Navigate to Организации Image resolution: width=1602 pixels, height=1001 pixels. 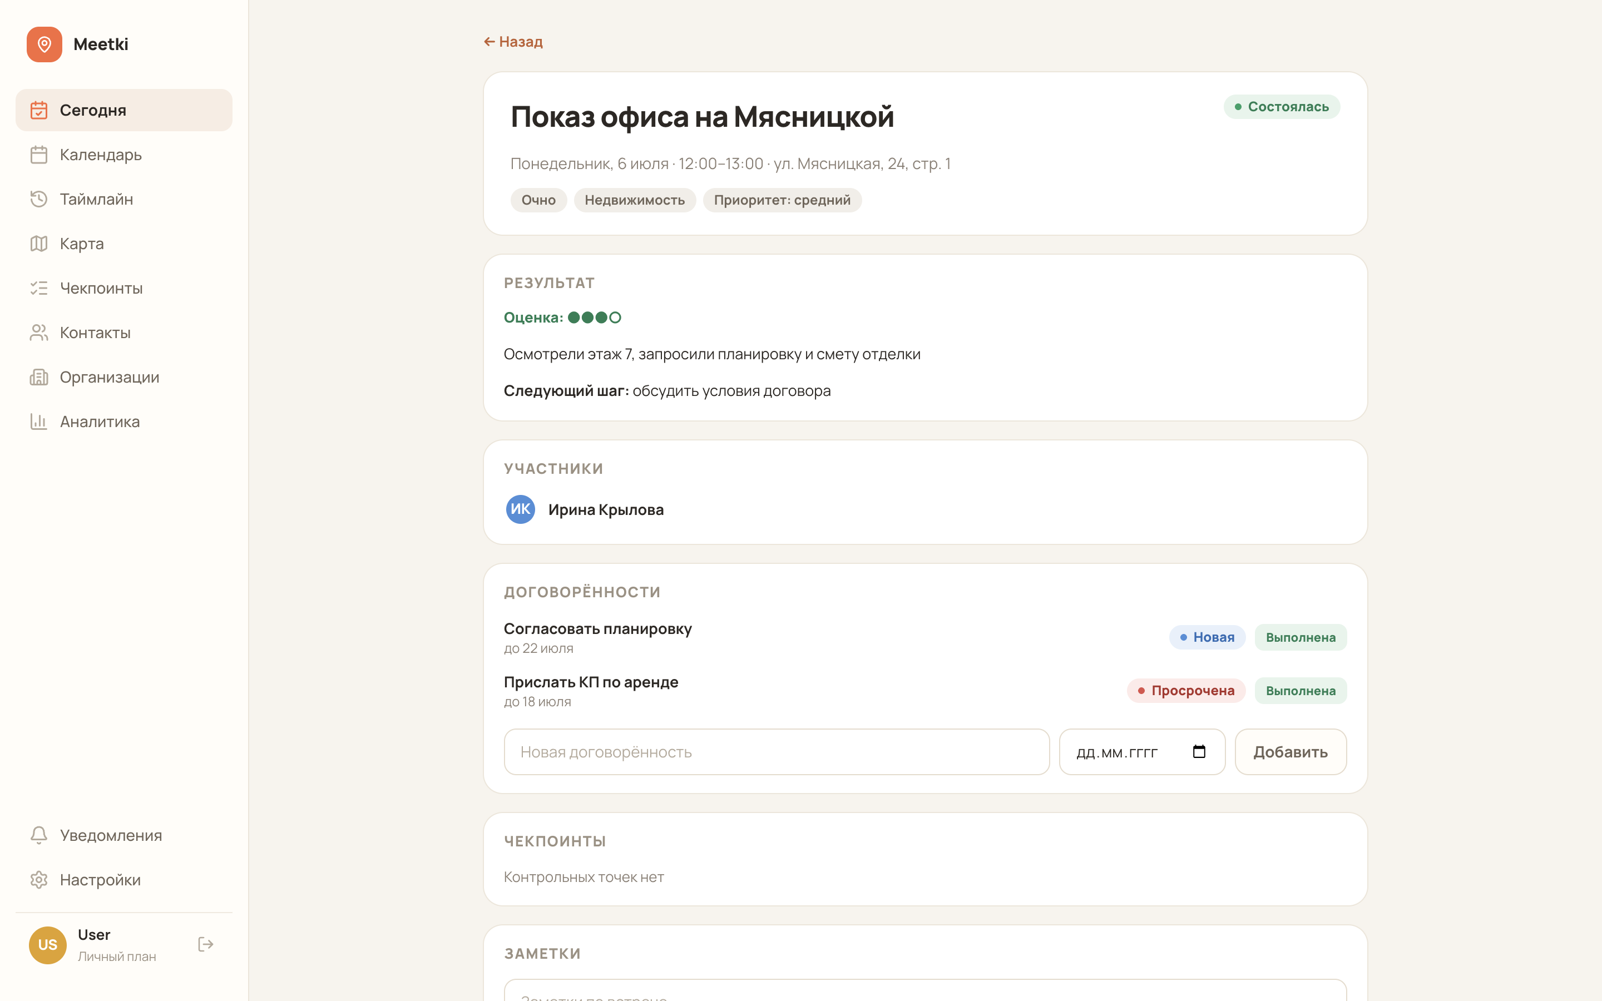click(124, 376)
